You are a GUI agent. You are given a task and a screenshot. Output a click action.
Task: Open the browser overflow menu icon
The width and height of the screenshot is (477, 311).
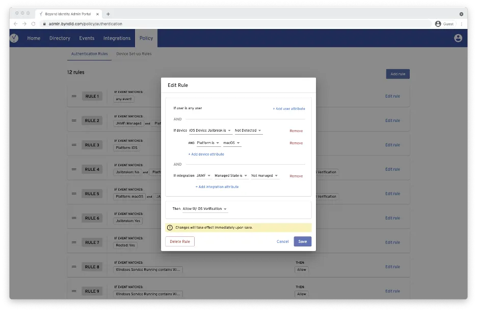coord(462,23)
